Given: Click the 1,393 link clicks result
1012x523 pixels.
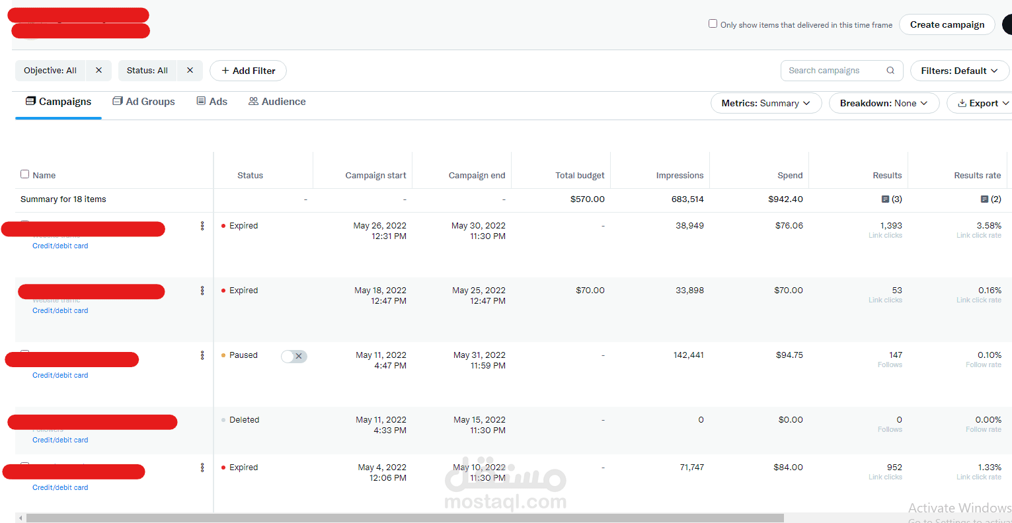Looking at the screenshot, I should tap(891, 226).
